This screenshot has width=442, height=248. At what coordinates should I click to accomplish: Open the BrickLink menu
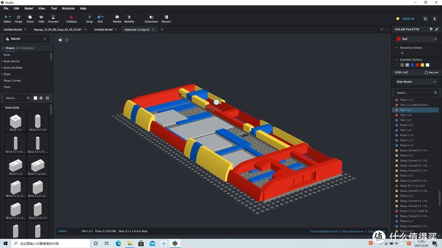(x=68, y=8)
